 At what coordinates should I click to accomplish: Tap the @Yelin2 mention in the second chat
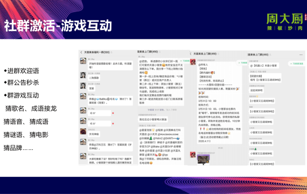click(x=158, y=138)
